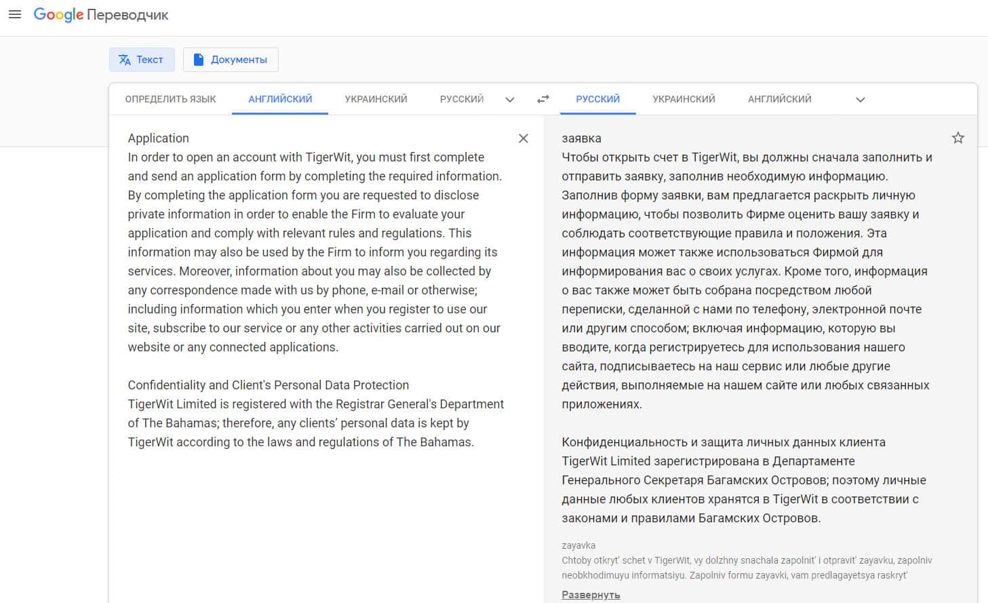Clear the source text with X

click(x=523, y=138)
